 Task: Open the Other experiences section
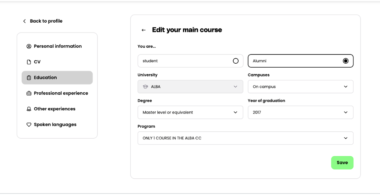tap(55, 109)
